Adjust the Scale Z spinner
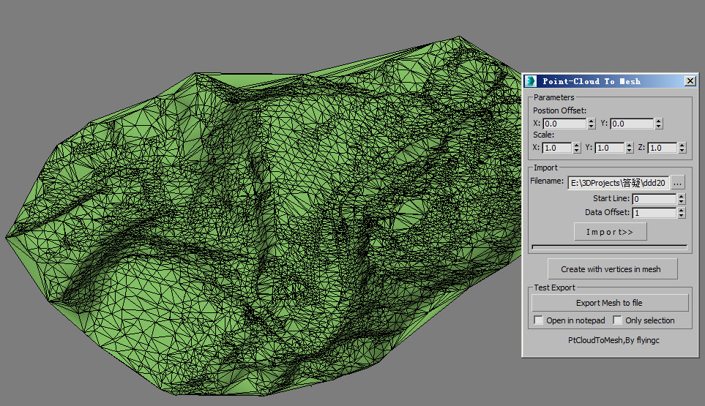Image resolution: width=705 pixels, height=406 pixels. coord(682,148)
